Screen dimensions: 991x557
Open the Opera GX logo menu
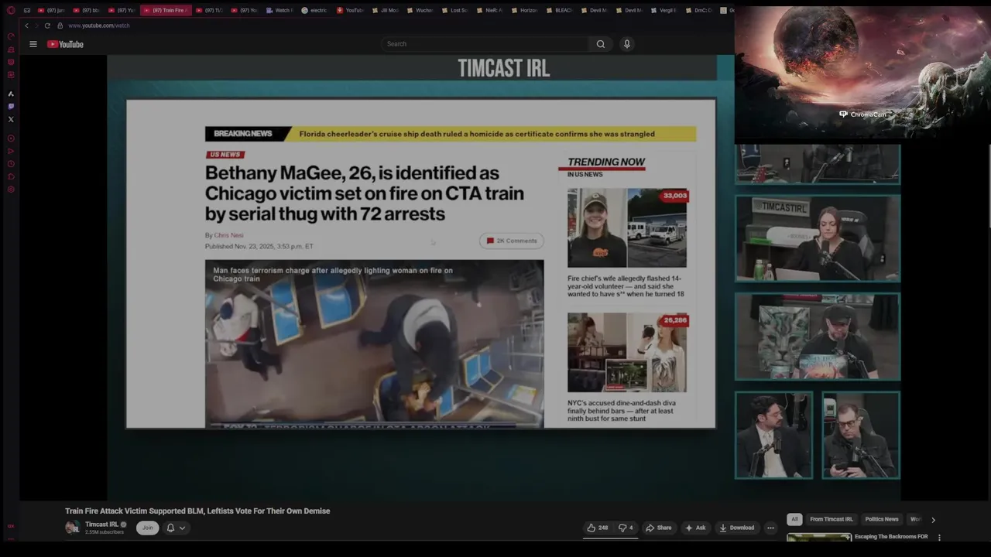(x=11, y=10)
